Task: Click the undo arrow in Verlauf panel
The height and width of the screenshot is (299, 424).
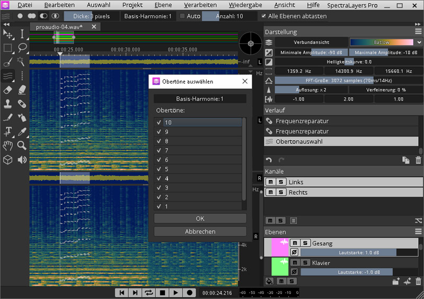Action: [x=269, y=160]
